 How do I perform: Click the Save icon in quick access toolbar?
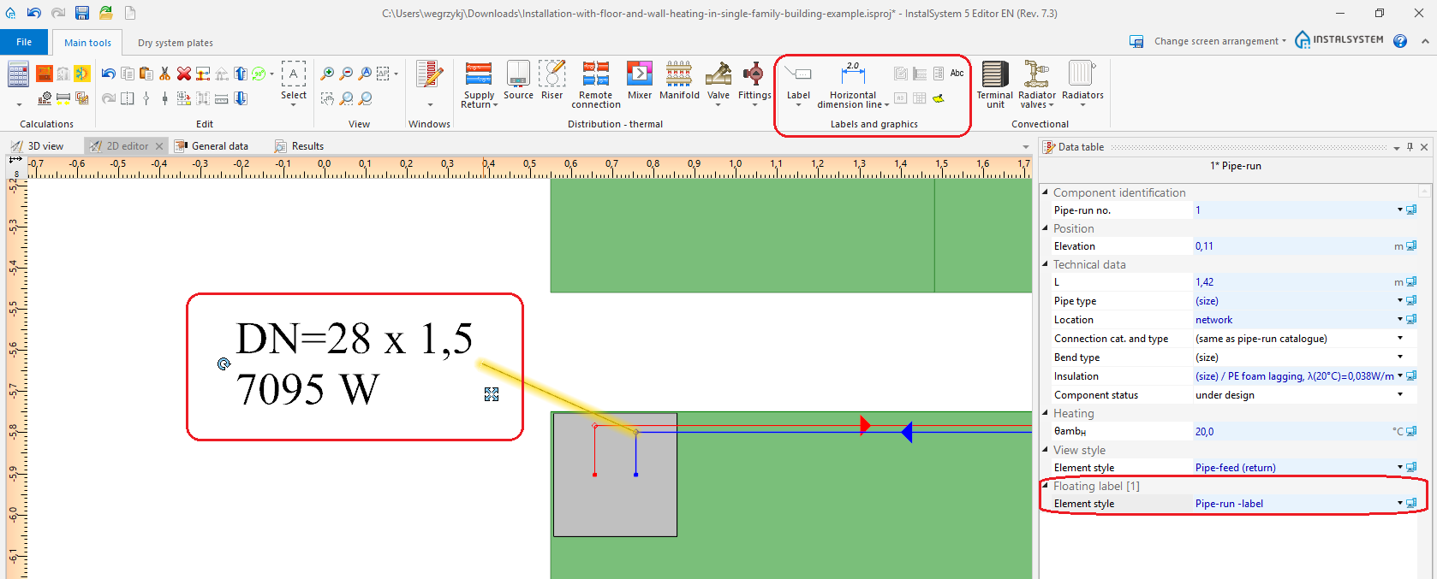pos(82,13)
